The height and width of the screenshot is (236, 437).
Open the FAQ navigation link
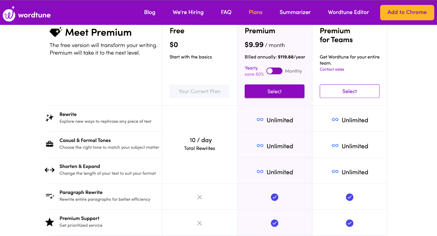(226, 12)
